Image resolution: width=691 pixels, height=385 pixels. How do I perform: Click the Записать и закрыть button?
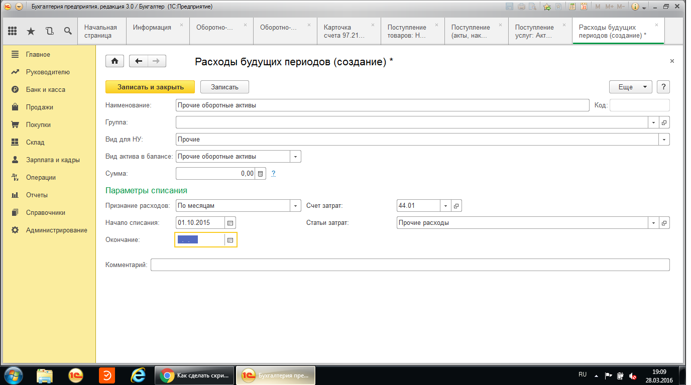(151, 87)
